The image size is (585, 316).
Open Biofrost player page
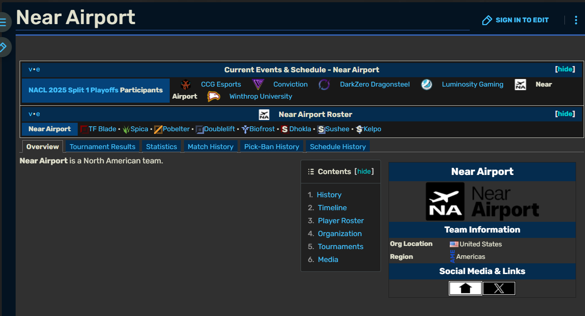coord(262,129)
